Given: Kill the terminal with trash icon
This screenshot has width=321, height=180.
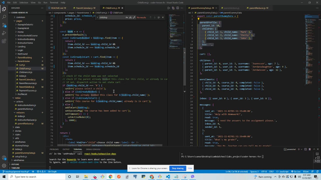Looking at the screenshot, I should tap(310, 149).
